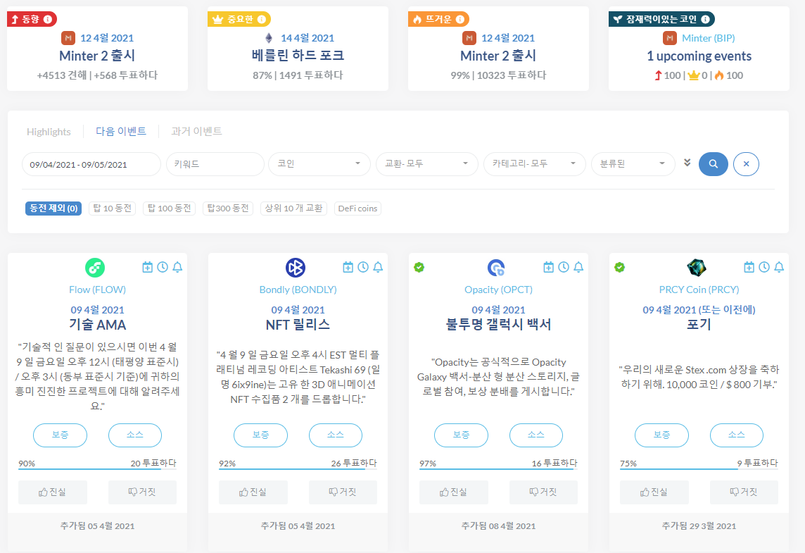Click 소스 button on PRCY card
Screen dimensions: 805x553
click(x=737, y=435)
